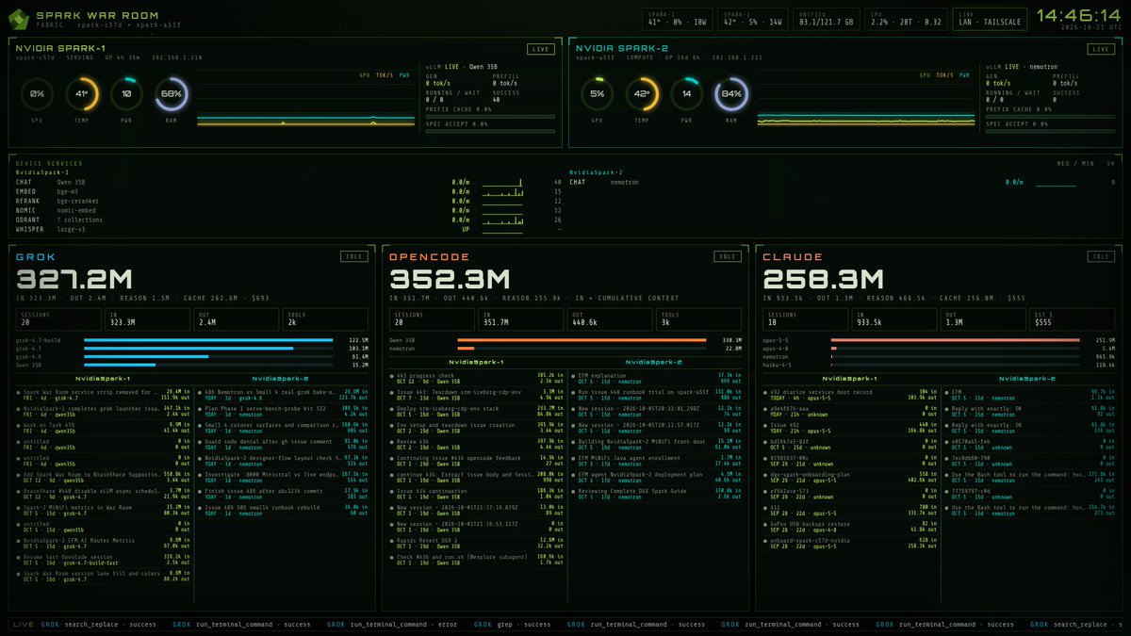
Task: Switch to NvidiaSpark-2 column in Opencode panel
Action: 654,362
